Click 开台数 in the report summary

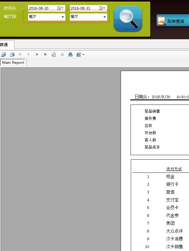click(150, 133)
